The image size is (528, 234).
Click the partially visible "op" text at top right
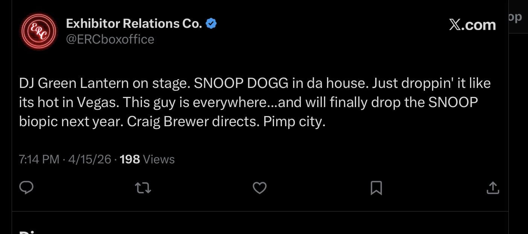(x=515, y=17)
